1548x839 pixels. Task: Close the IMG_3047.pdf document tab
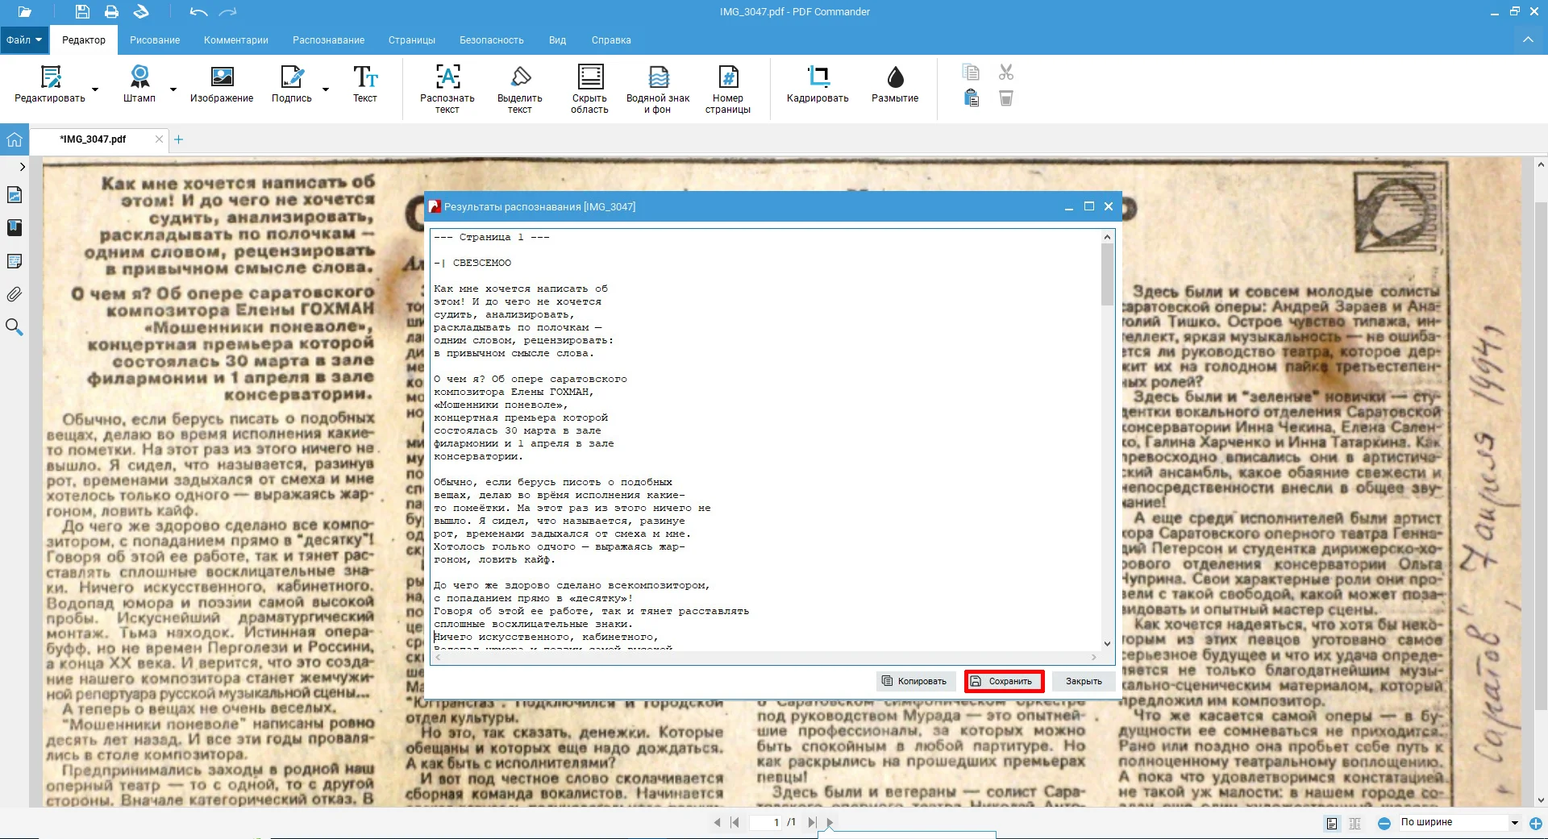pyautogui.click(x=159, y=139)
